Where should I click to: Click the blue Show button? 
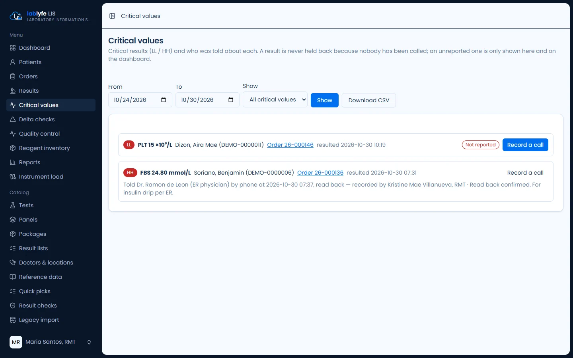tap(325, 100)
